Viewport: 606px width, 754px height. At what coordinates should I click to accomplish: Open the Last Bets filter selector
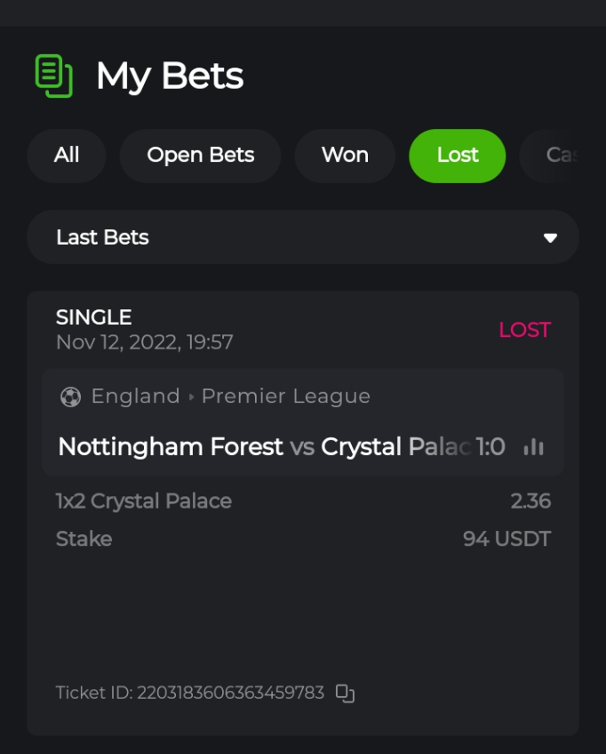[302, 237]
